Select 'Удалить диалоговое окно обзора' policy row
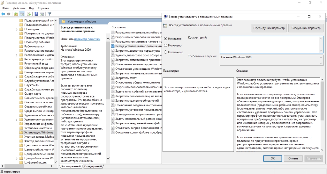This screenshot has width=327, height=174. (137, 55)
